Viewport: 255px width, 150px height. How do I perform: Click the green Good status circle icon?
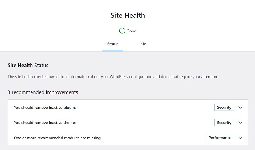pos(122,31)
